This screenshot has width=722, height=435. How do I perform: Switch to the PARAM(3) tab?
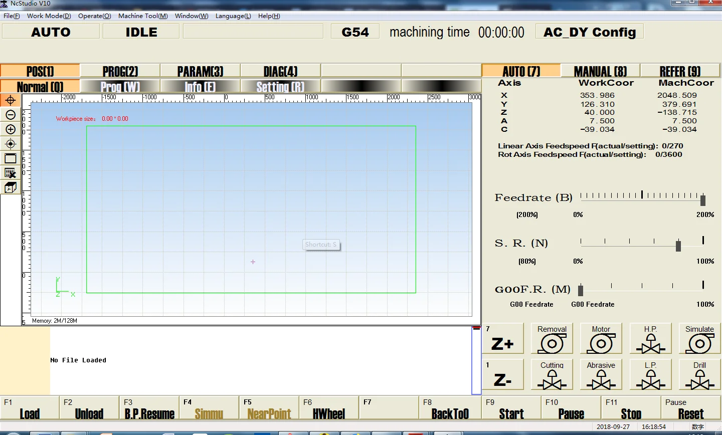click(200, 71)
